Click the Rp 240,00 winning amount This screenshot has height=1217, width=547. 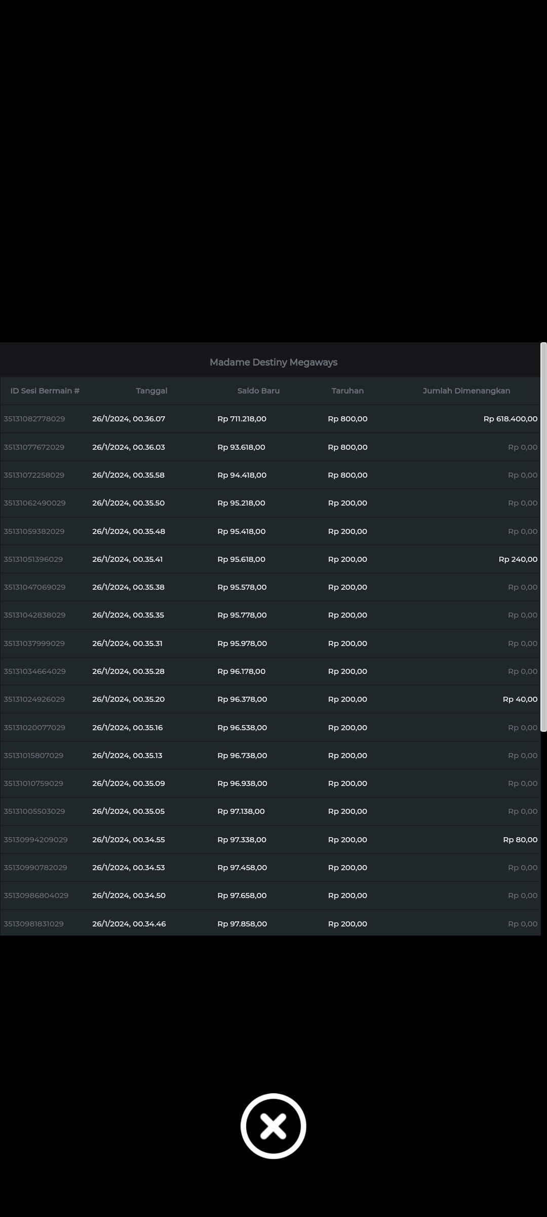(x=518, y=559)
